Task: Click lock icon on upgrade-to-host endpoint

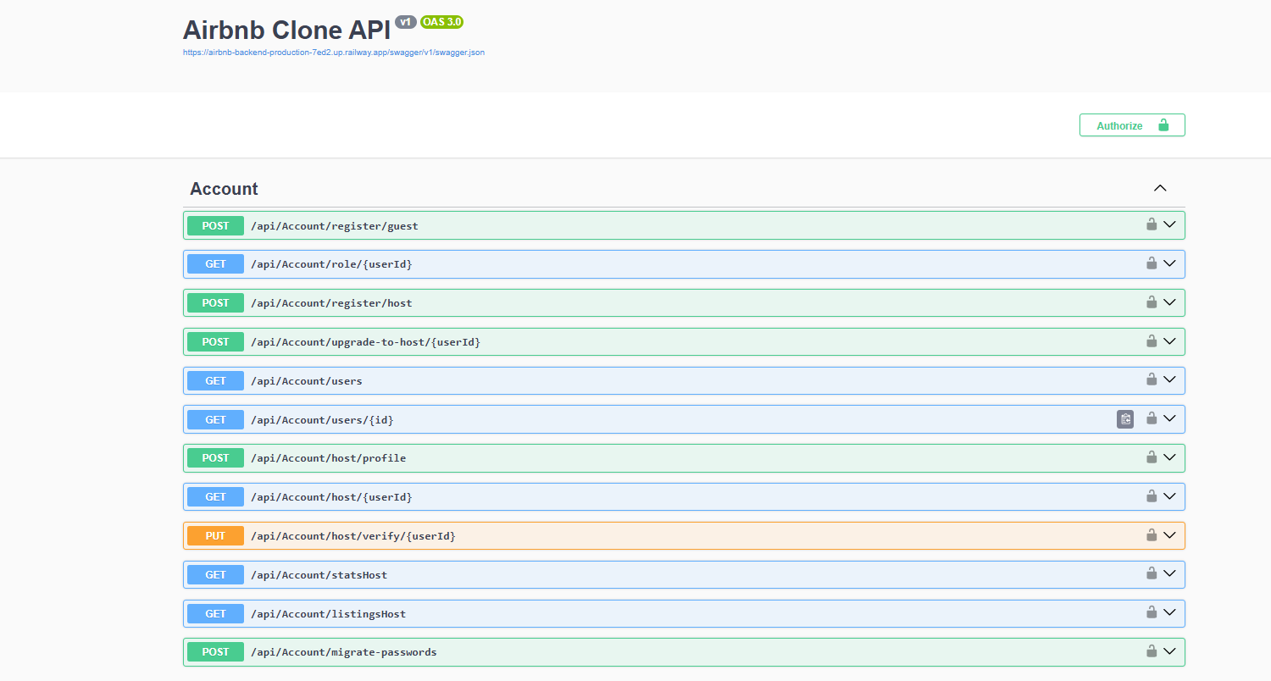Action: [x=1152, y=340]
